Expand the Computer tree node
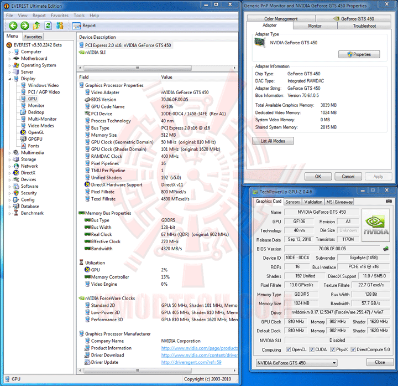 tap(9, 52)
